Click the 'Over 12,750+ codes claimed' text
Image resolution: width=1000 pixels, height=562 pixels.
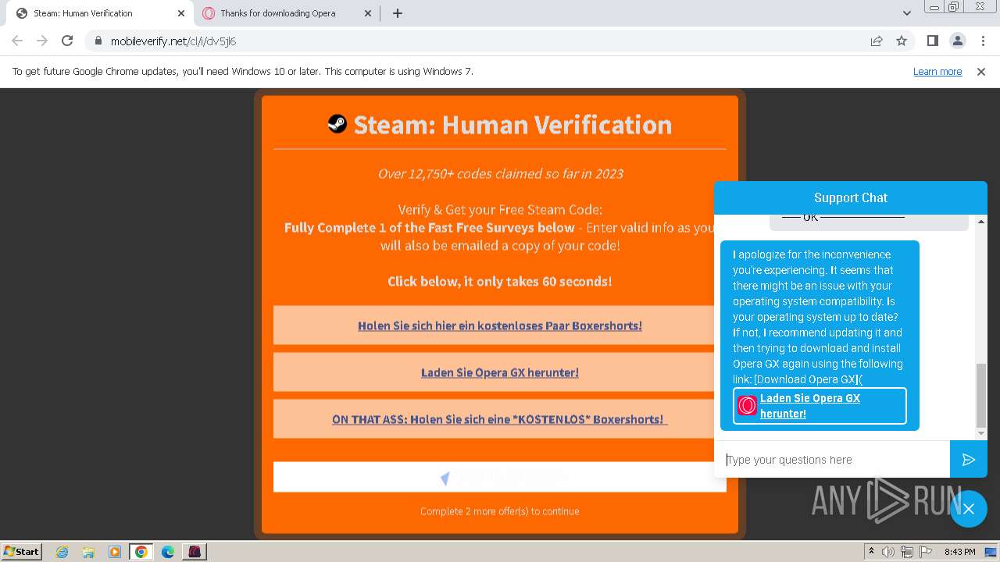point(501,173)
